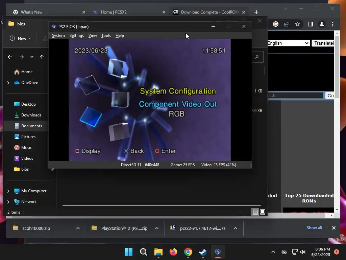Open the volume control in system tray
Image resolution: width=346 pixels, height=260 pixels.
303,252
